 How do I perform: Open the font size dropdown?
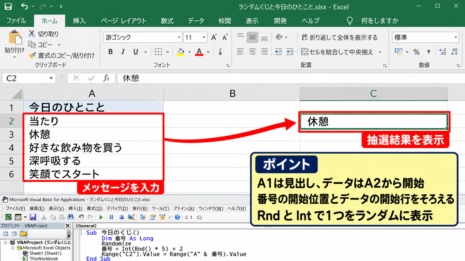click(x=204, y=37)
